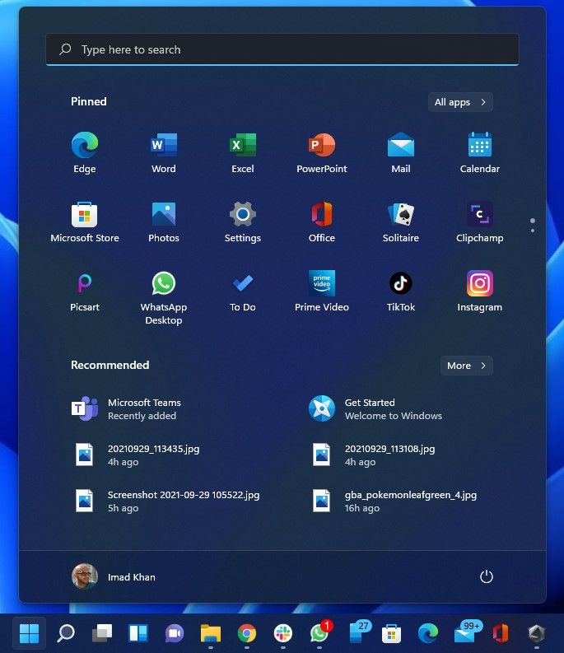Open the Office pinned app
Image resolution: width=564 pixels, height=653 pixels.
pos(322,222)
